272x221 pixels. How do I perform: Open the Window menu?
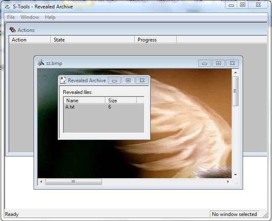point(30,17)
